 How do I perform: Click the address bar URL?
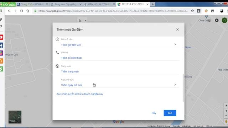113,11
